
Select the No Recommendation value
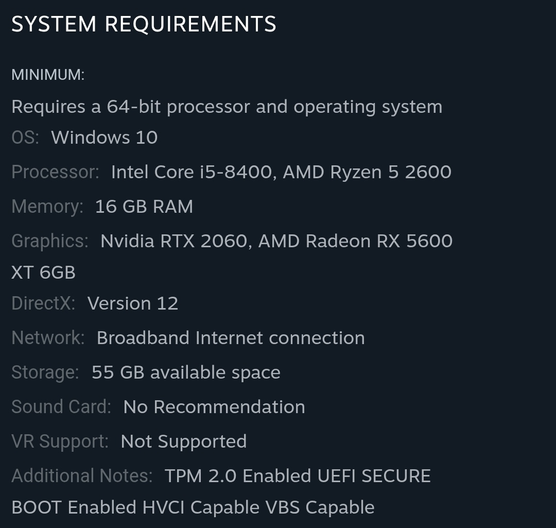[x=214, y=407]
